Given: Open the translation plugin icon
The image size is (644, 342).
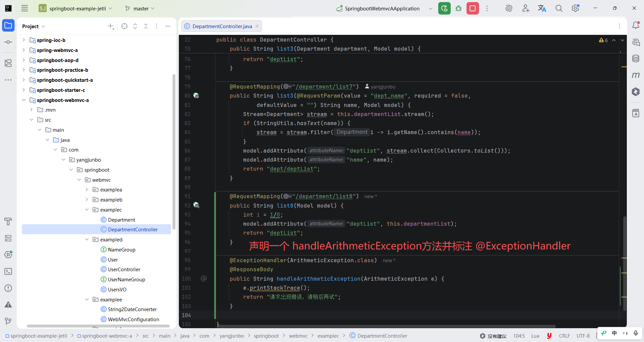Looking at the screenshot, I should click(x=542, y=8).
